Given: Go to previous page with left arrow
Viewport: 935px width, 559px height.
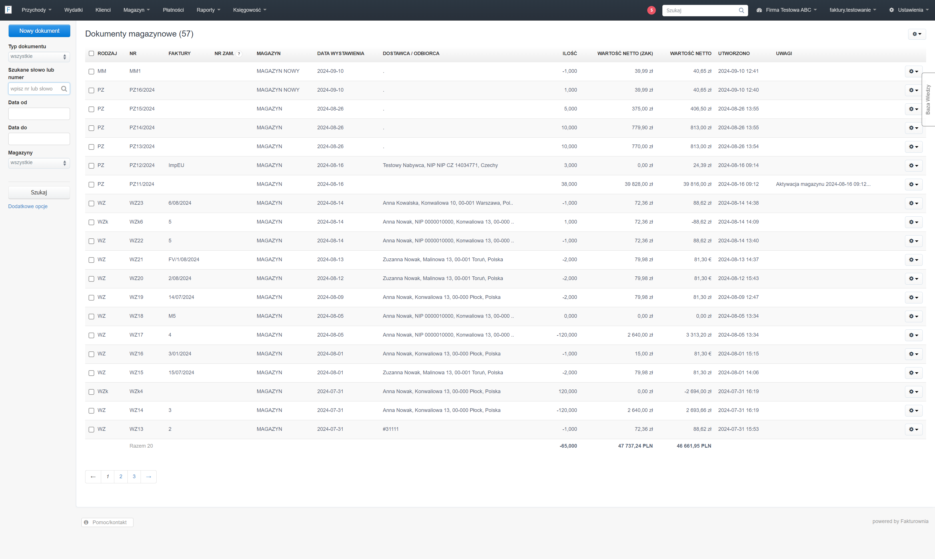Looking at the screenshot, I should [93, 476].
